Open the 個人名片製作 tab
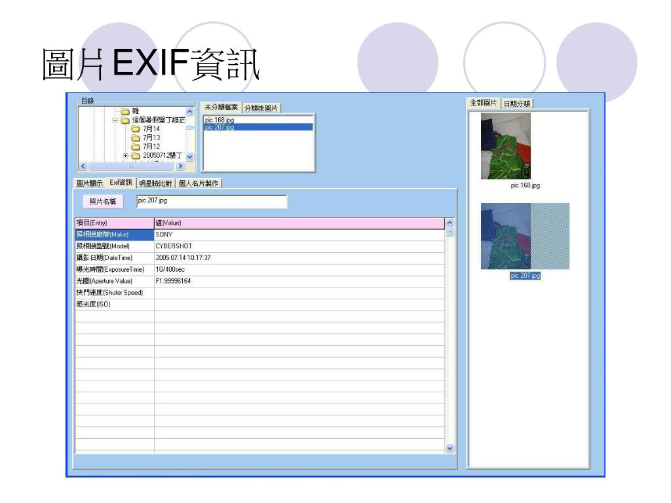Image resolution: width=671 pixels, height=503 pixels. [x=199, y=183]
